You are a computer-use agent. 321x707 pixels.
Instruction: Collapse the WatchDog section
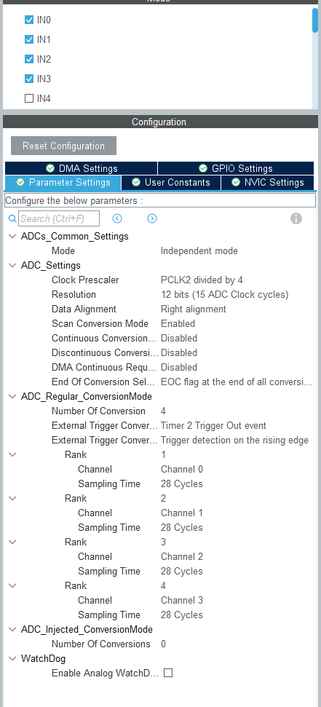(x=12, y=659)
